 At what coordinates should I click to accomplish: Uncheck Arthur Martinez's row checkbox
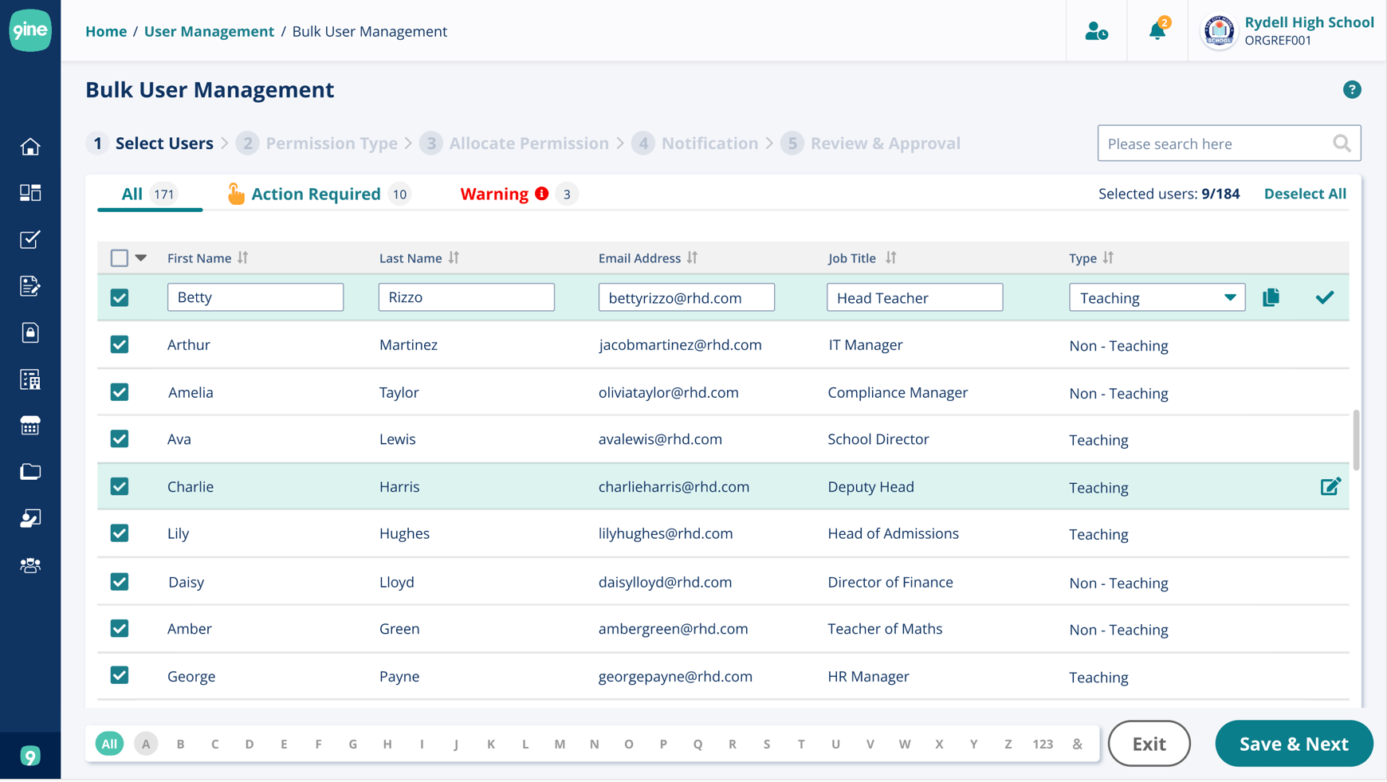point(119,344)
